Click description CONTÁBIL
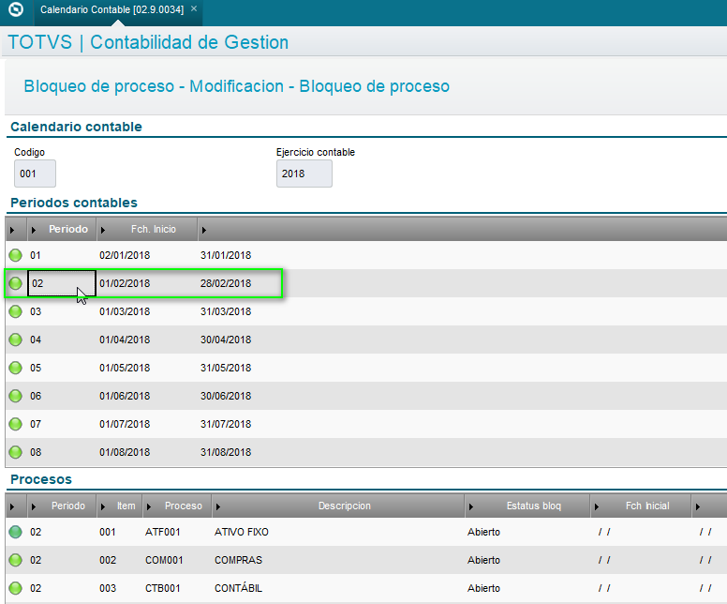727x604 pixels. click(x=238, y=588)
